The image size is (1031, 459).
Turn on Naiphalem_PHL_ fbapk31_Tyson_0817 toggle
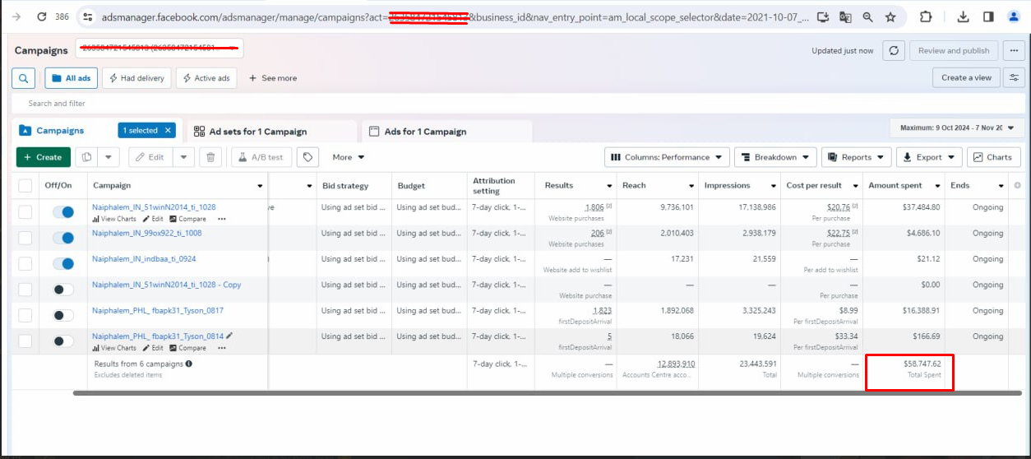(63, 315)
